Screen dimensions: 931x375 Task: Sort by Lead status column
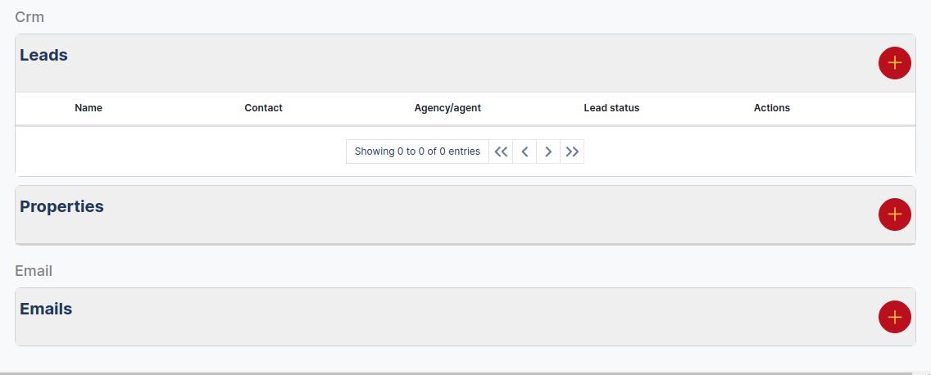(611, 108)
